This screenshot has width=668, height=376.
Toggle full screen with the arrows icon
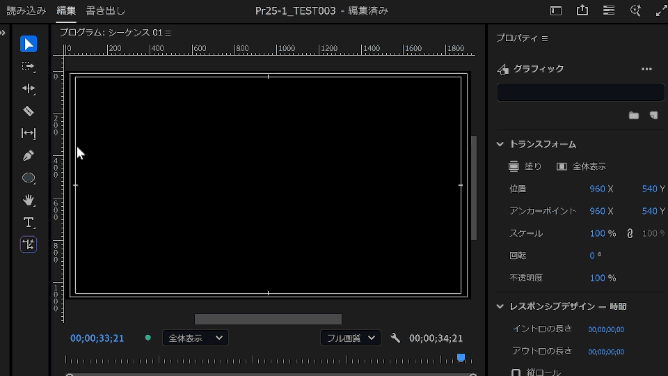tap(661, 10)
